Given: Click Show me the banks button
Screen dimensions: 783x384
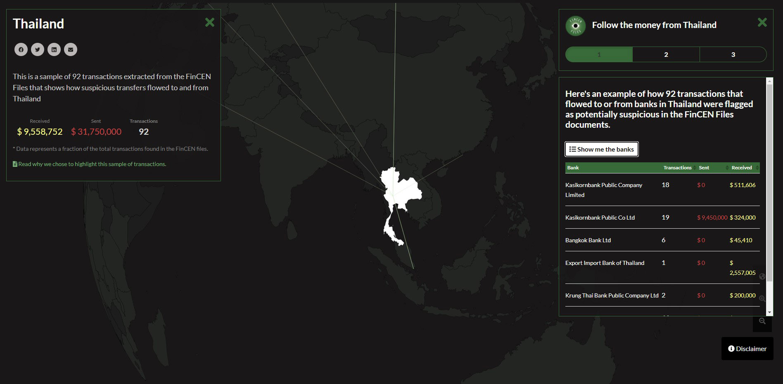Looking at the screenshot, I should (x=601, y=149).
